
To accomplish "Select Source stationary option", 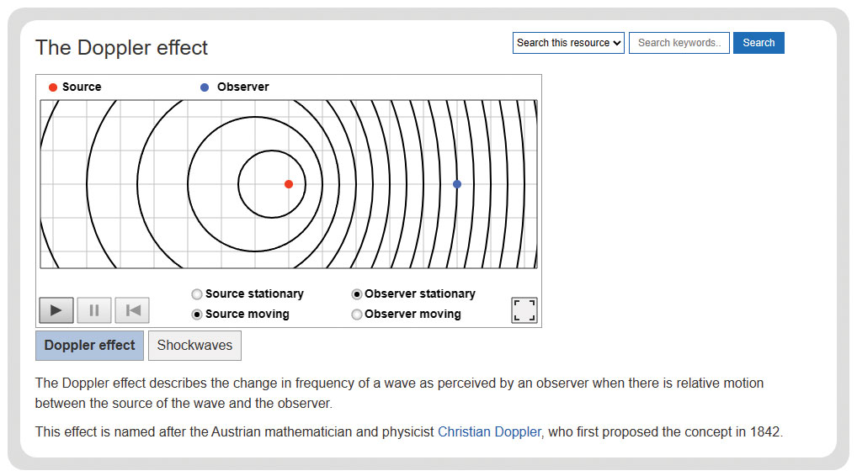I will pos(197,294).
